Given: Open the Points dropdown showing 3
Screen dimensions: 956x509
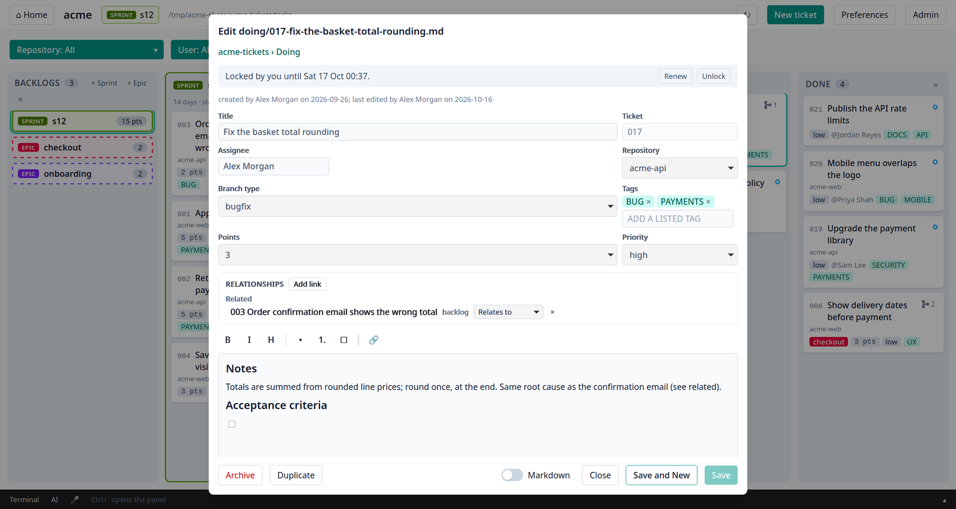Looking at the screenshot, I should click(417, 254).
